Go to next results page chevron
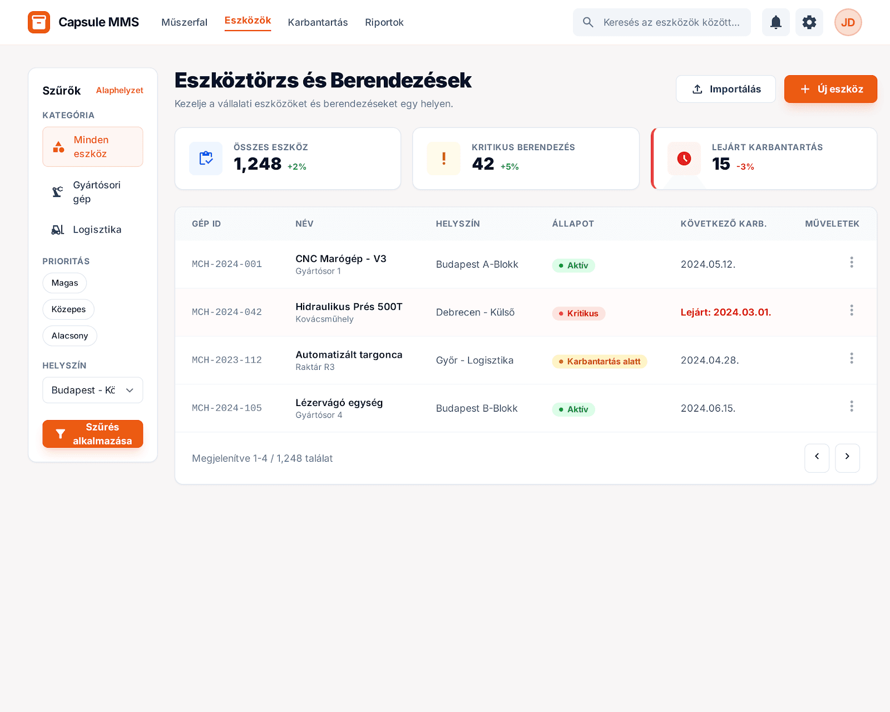890x712 pixels. [847, 457]
